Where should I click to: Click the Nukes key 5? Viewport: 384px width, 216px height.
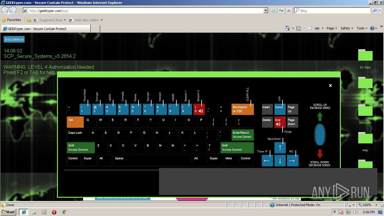(x=136, y=109)
